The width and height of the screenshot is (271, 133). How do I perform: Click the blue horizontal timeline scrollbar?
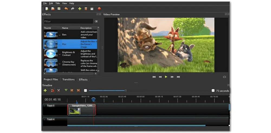click(136, 125)
